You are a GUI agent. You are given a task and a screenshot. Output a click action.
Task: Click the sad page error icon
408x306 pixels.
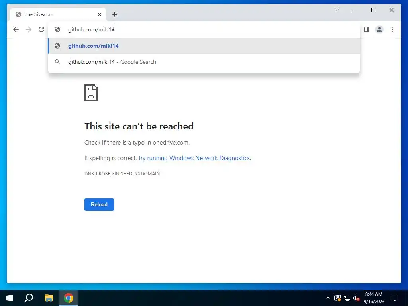coord(91,93)
